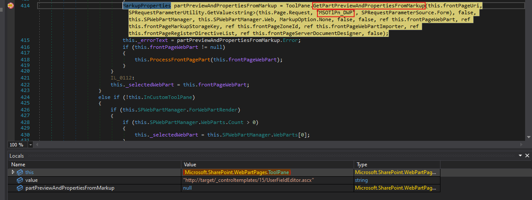
Task: Click the GetPartPreviewAndPropertiesFromMarkup method call
Action: 369,6
